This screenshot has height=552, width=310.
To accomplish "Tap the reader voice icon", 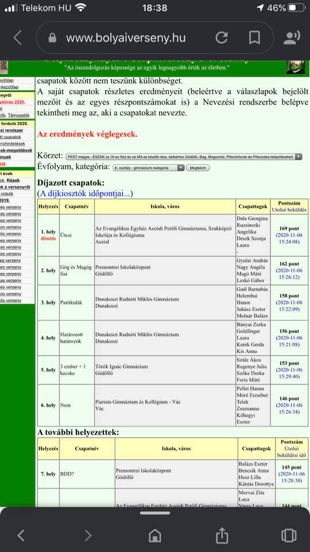I will pos(292,37).
